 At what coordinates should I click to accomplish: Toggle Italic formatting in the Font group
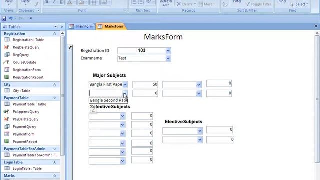pyautogui.click(x=54, y=2)
